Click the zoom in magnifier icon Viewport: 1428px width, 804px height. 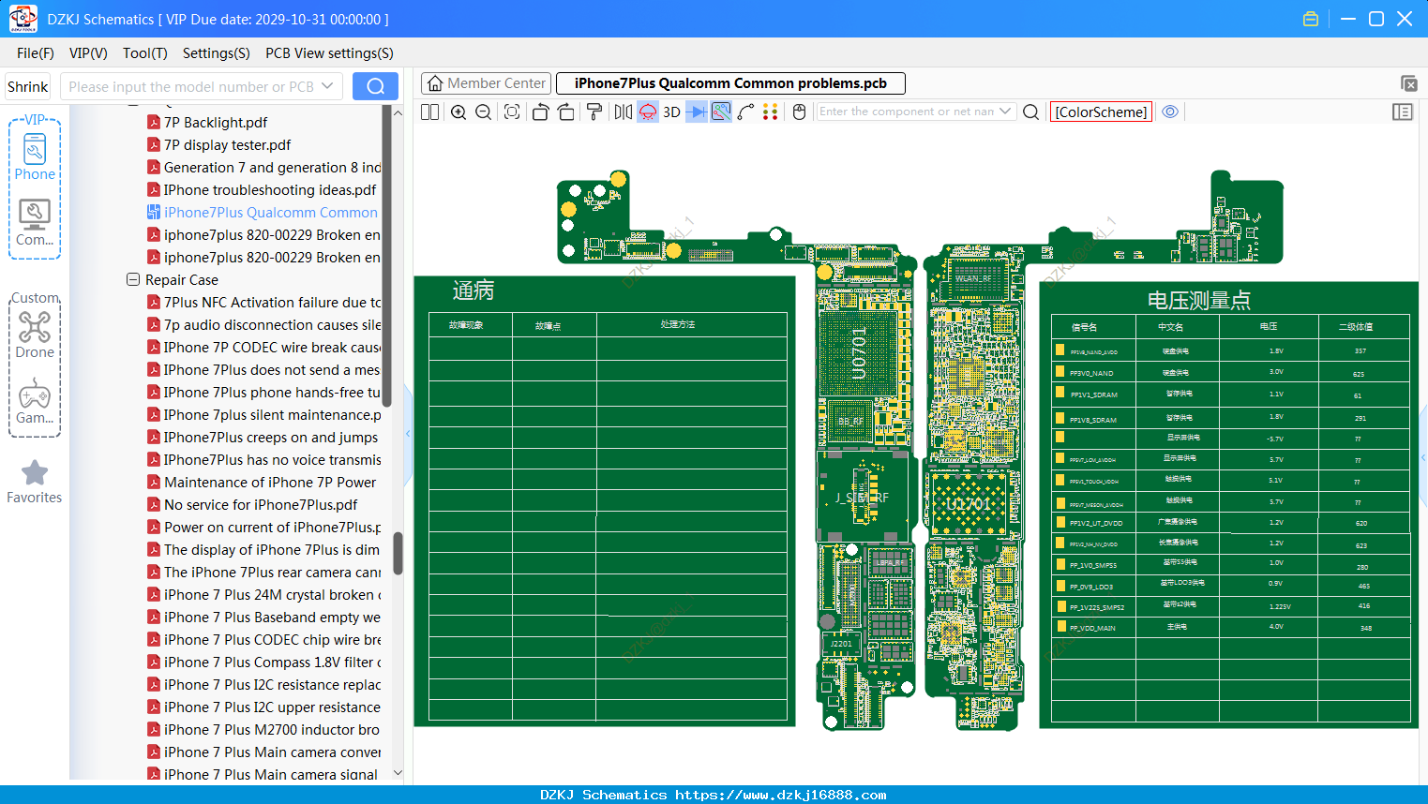[458, 112]
